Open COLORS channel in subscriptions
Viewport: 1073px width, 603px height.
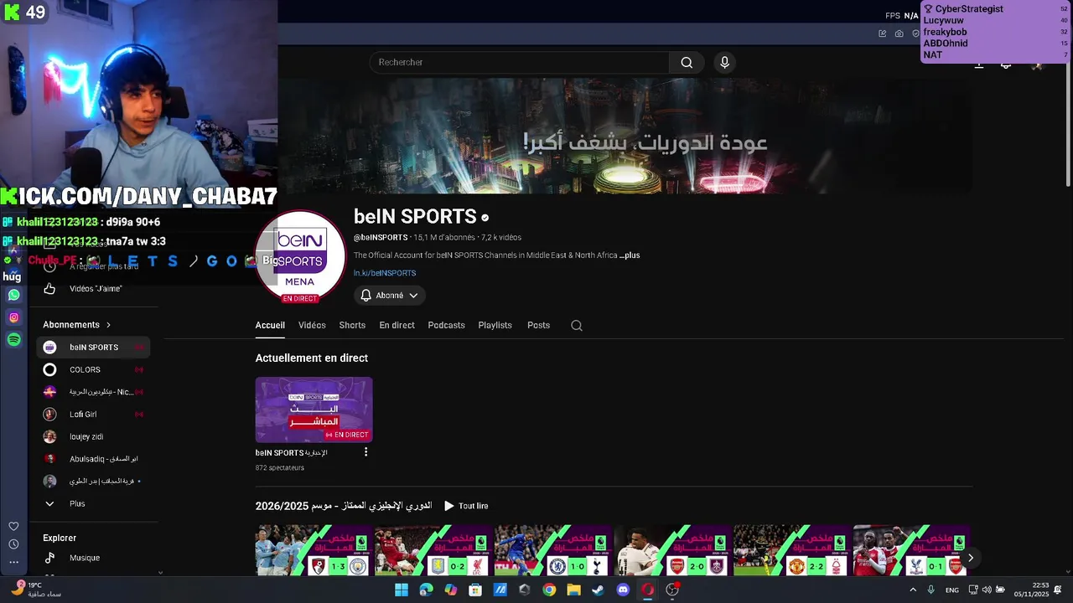(x=91, y=370)
